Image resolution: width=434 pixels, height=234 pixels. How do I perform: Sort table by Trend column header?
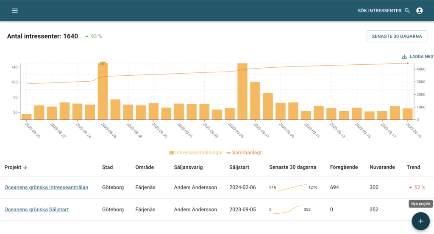tap(413, 167)
